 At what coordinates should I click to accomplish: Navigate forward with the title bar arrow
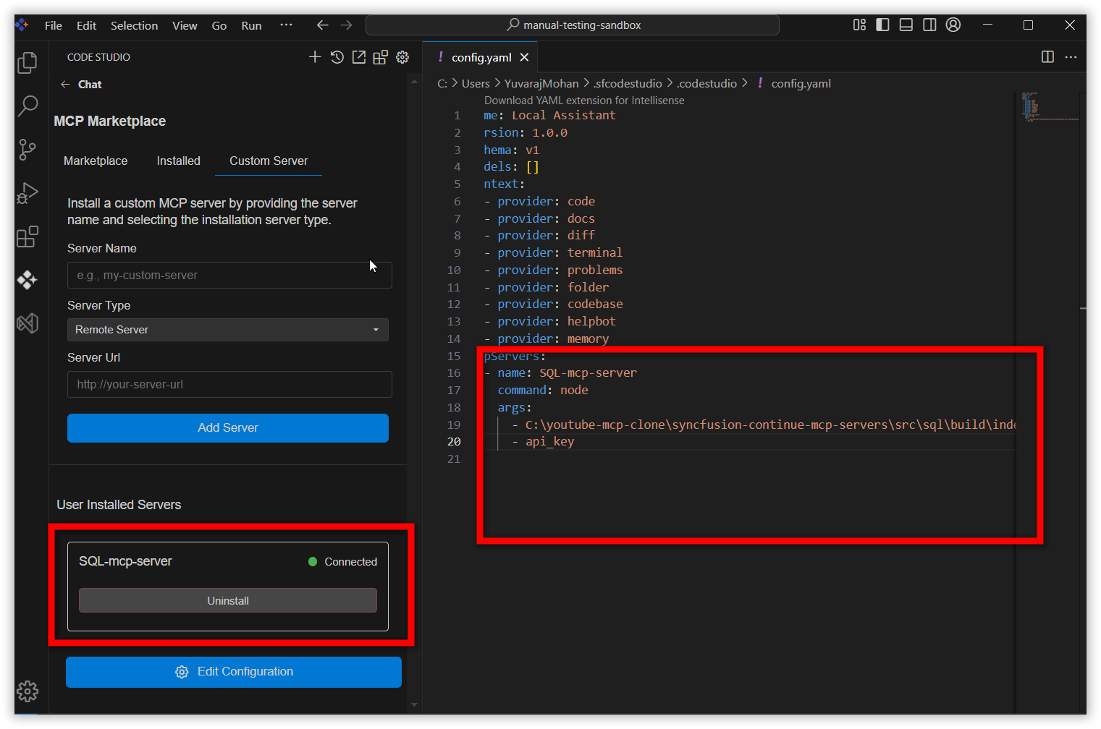pyautogui.click(x=347, y=25)
